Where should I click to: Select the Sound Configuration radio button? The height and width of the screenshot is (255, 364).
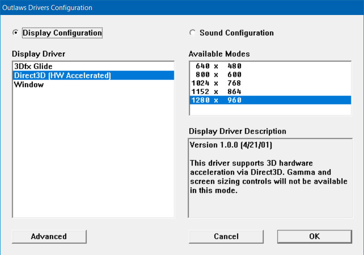click(x=192, y=33)
